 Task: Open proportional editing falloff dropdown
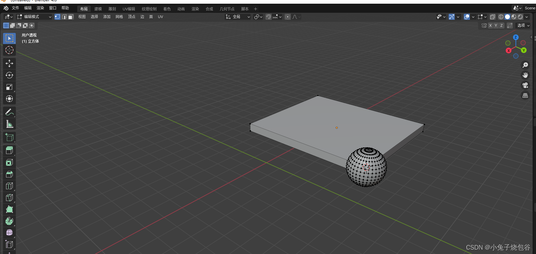(296, 17)
